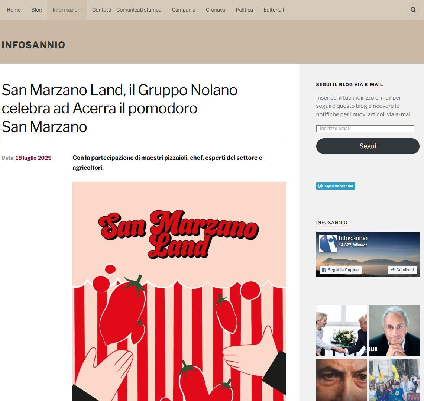Image resolution: width=424 pixels, height=401 pixels.
Task: Open the Editoriali section
Action: pos(274,10)
